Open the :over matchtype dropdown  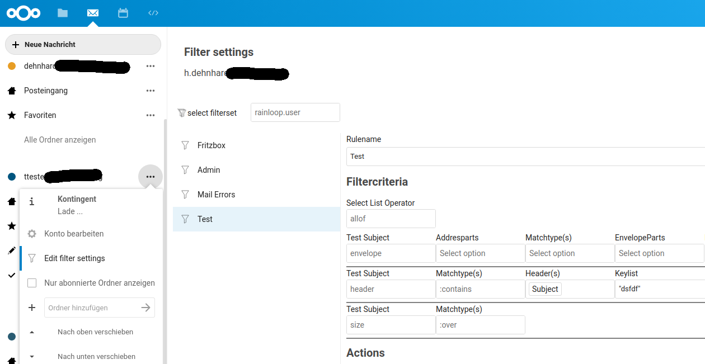[x=481, y=325]
